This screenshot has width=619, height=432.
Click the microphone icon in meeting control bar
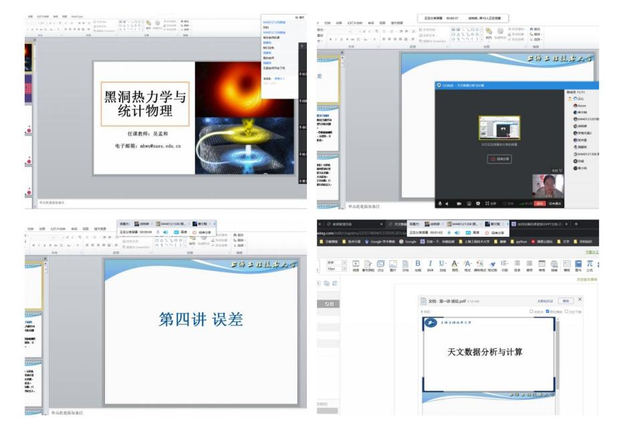(441, 203)
